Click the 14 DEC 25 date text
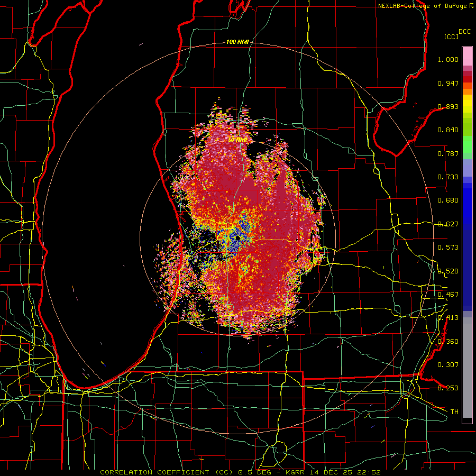The height and width of the screenshot is (476, 476). click(332, 472)
